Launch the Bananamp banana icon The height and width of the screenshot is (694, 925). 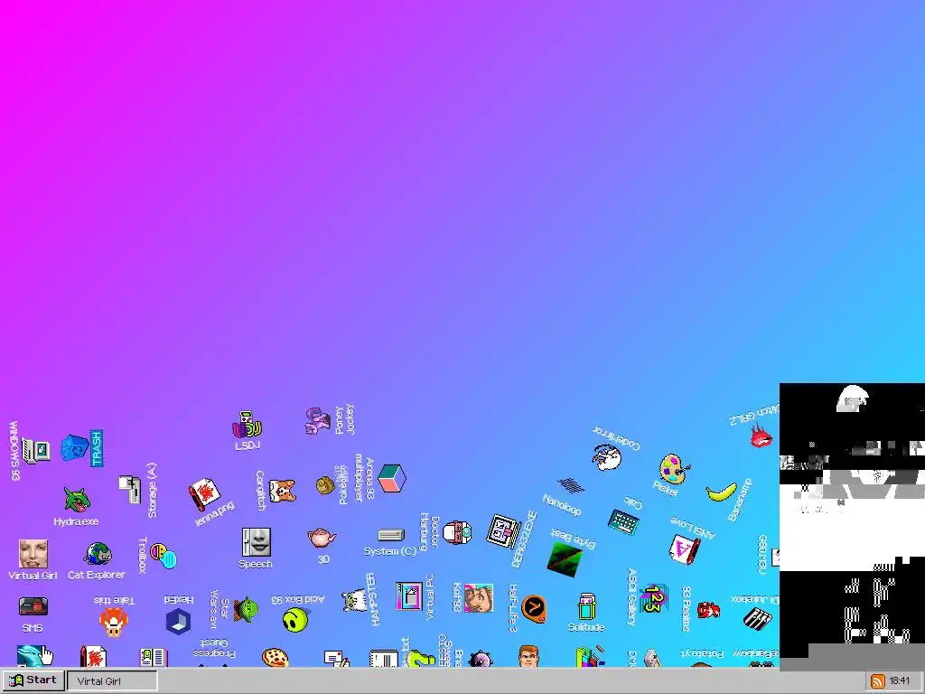722,492
